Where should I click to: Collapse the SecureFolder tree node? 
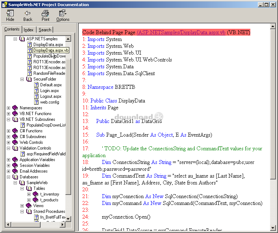[22, 79]
